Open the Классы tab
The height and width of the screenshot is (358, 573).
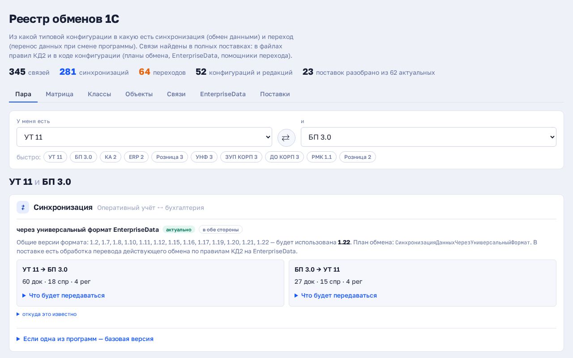click(99, 94)
